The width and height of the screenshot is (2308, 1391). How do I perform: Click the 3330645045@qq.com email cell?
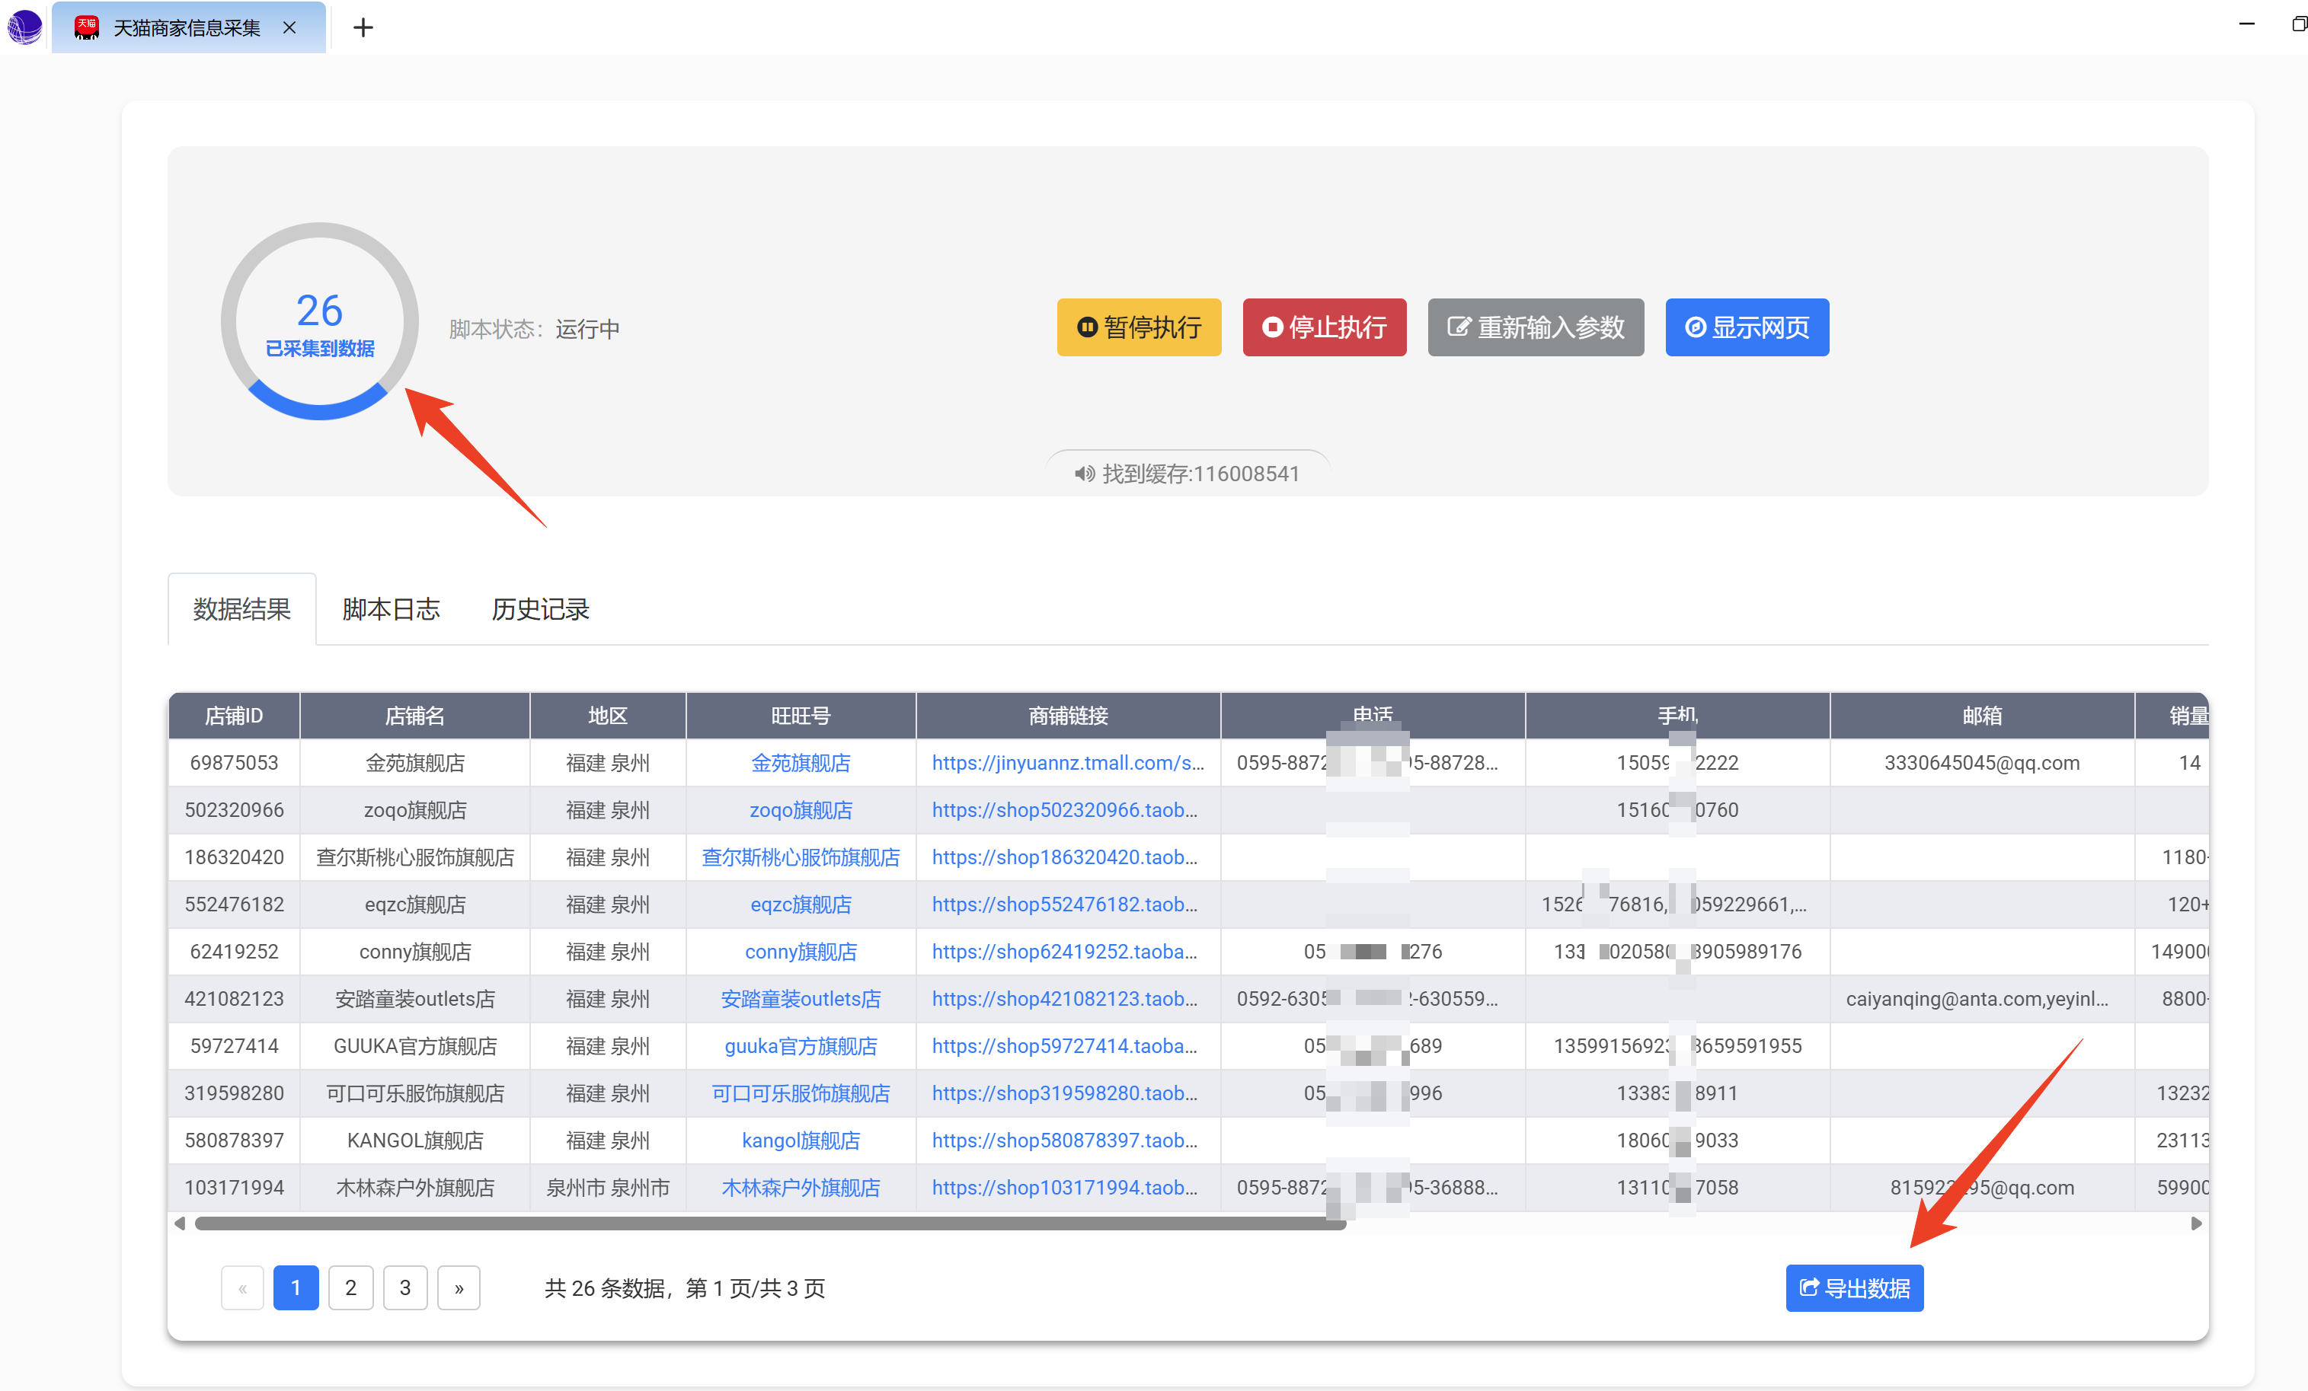click(1982, 763)
